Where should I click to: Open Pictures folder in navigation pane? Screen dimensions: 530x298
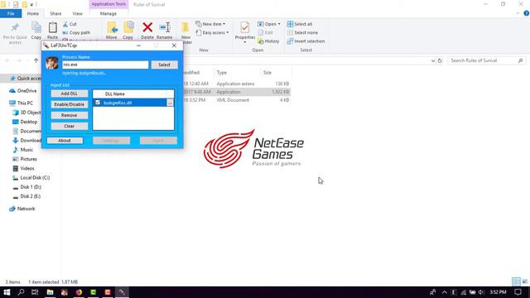(25, 159)
